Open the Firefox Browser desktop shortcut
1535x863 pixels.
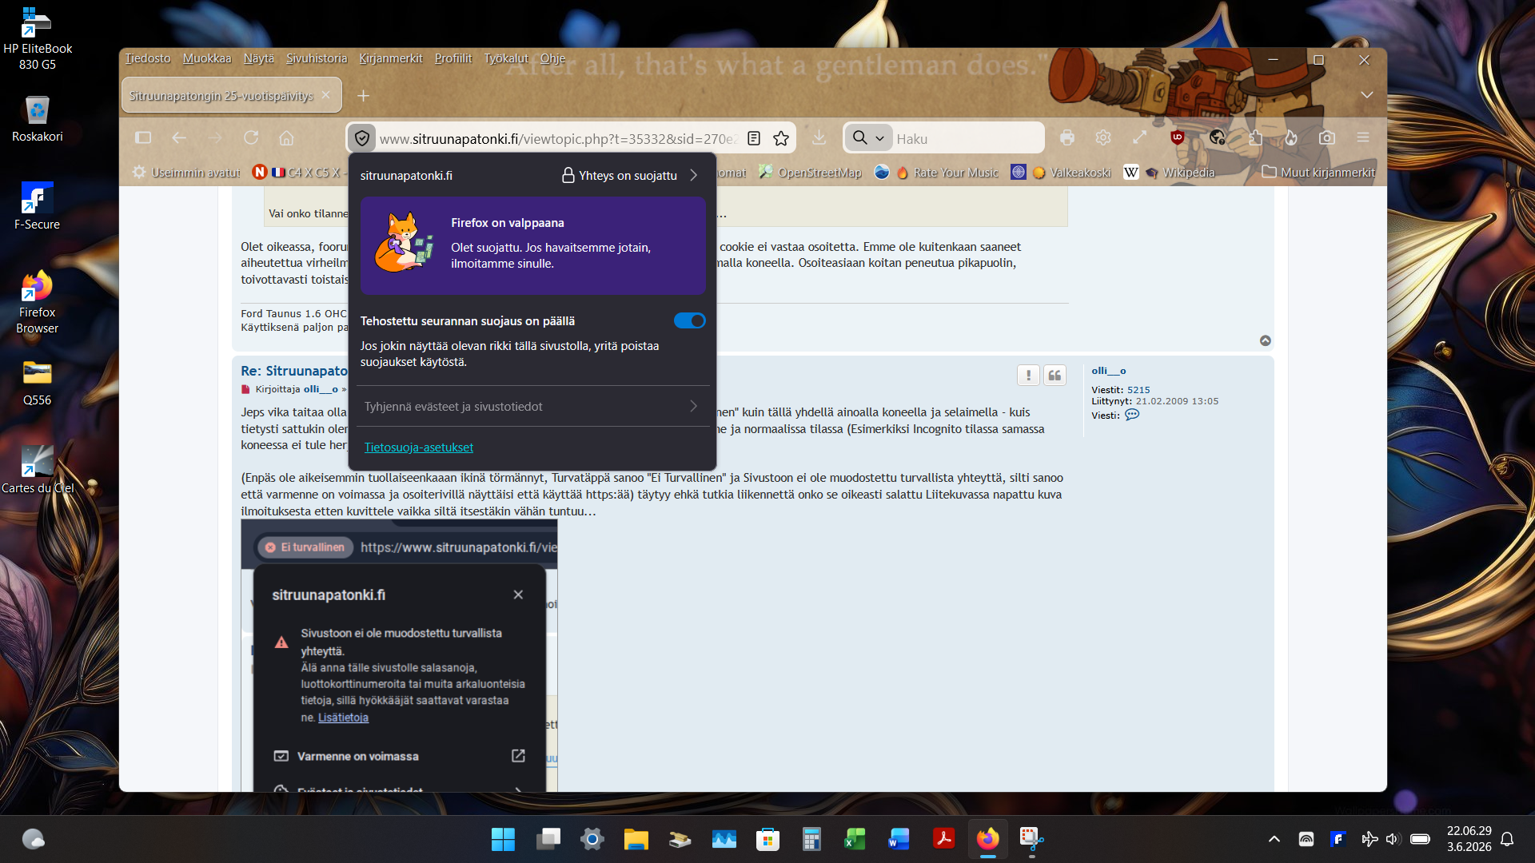(x=37, y=302)
